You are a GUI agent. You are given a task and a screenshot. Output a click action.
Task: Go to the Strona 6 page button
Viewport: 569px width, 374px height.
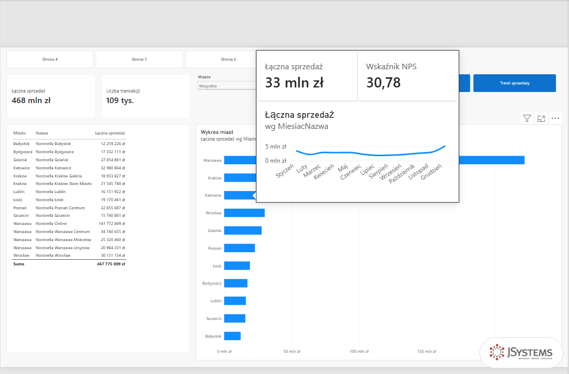[x=221, y=59]
